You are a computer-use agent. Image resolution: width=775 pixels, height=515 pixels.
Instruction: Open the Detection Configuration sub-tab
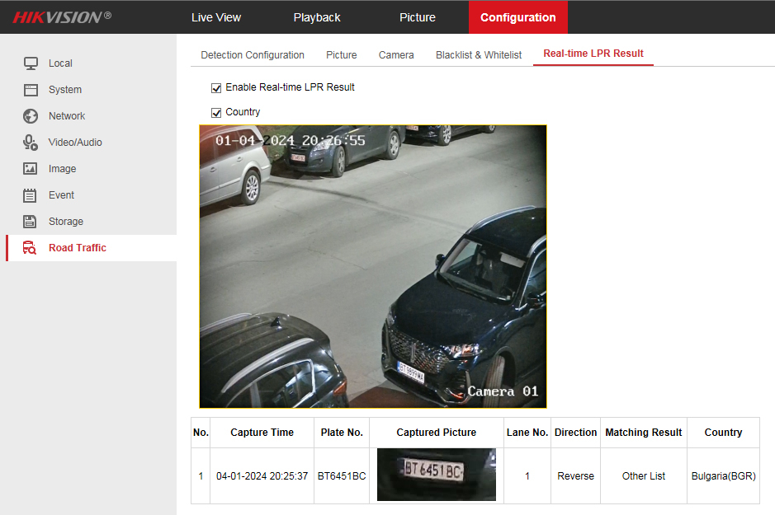(x=253, y=55)
